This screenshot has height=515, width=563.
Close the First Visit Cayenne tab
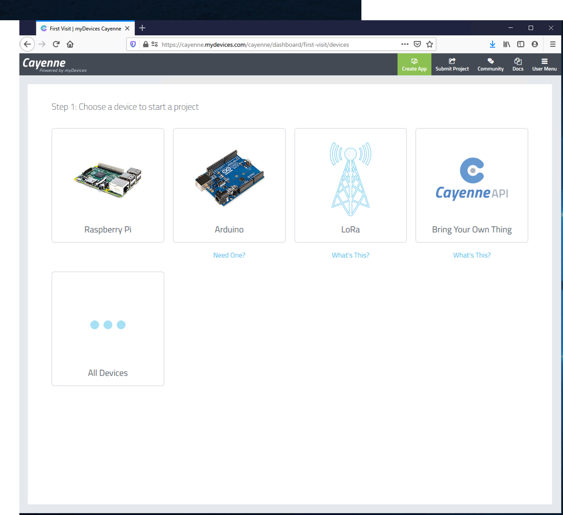tap(127, 29)
